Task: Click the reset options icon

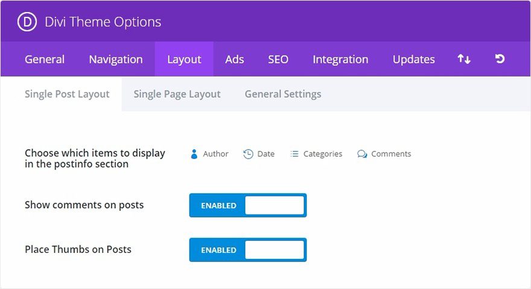Action: (500, 59)
